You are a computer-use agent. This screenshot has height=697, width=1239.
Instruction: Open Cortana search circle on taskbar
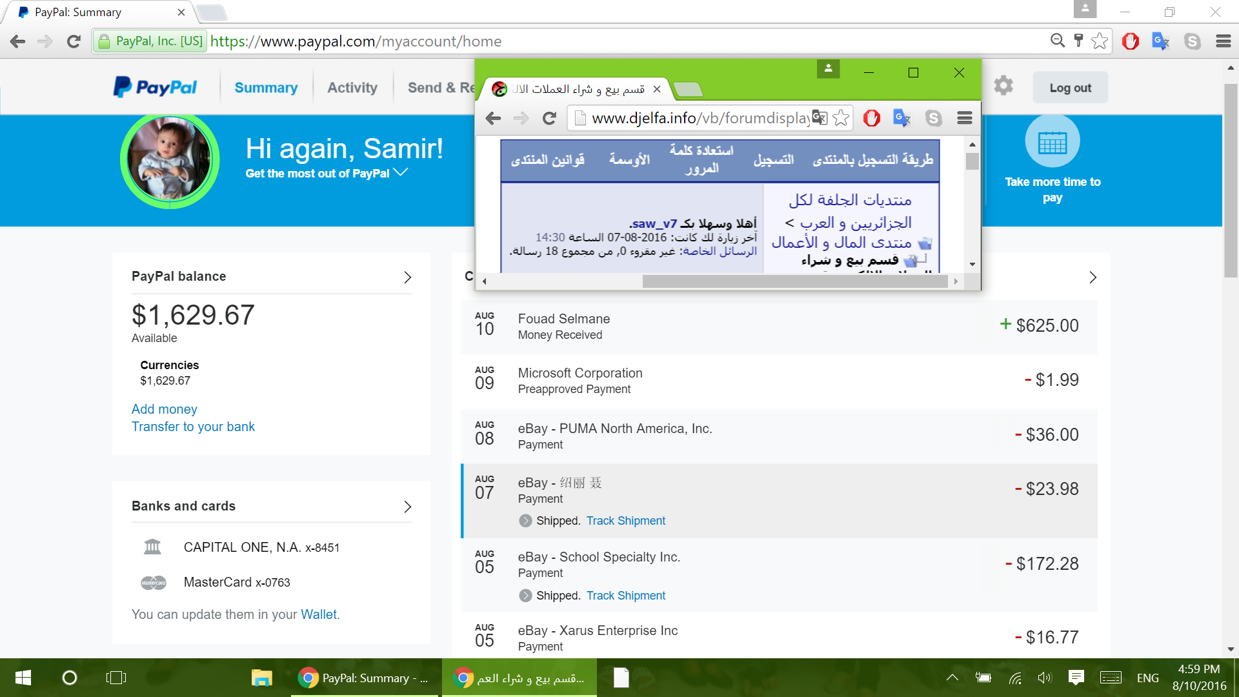click(70, 678)
